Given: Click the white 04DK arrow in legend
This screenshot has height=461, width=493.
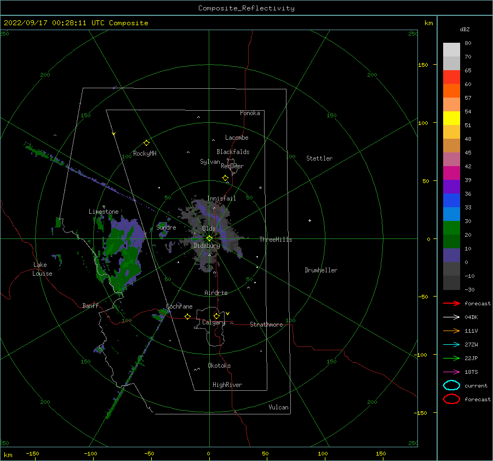Looking at the screenshot, I should (451, 317).
